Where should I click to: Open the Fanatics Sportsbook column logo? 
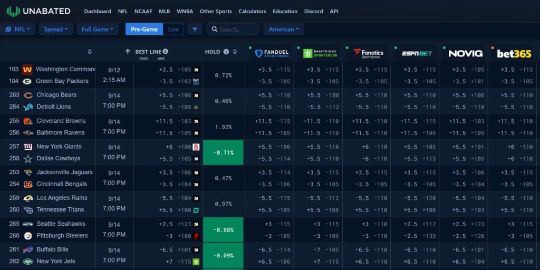pyautogui.click(x=368, y=53)
